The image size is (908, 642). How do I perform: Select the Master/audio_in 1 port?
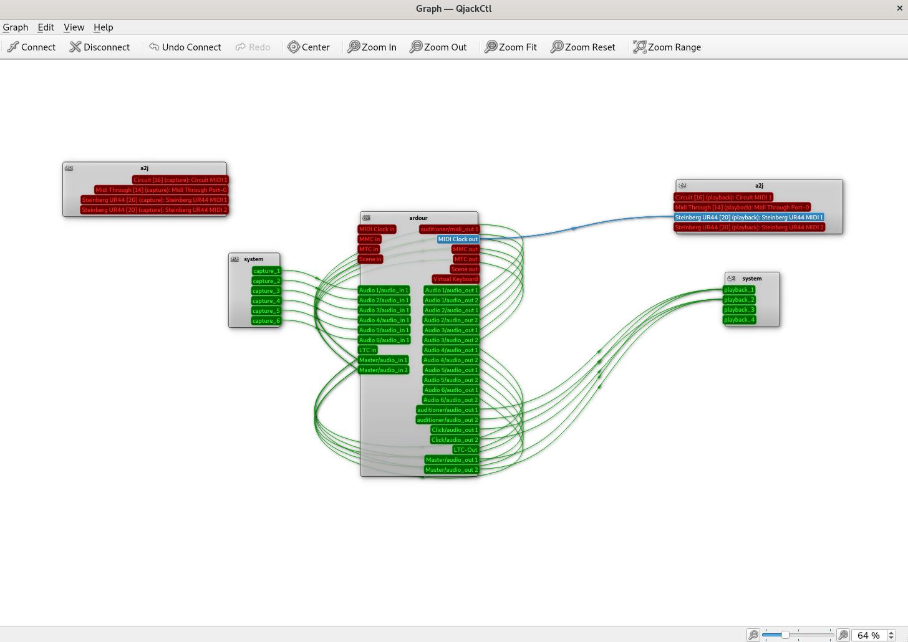384,360
